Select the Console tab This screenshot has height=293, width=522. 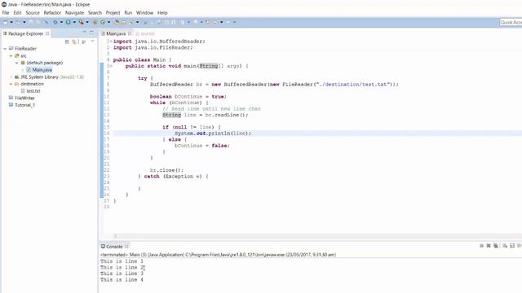tap(114, 247)
